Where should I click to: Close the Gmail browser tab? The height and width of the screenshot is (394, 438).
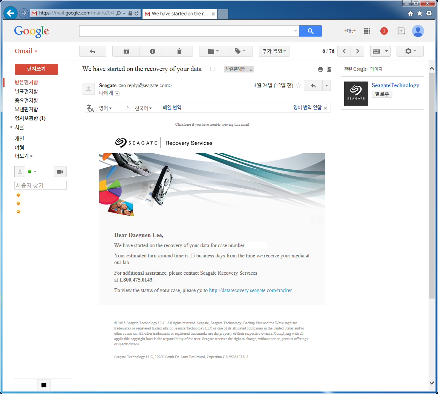[213, 14]
